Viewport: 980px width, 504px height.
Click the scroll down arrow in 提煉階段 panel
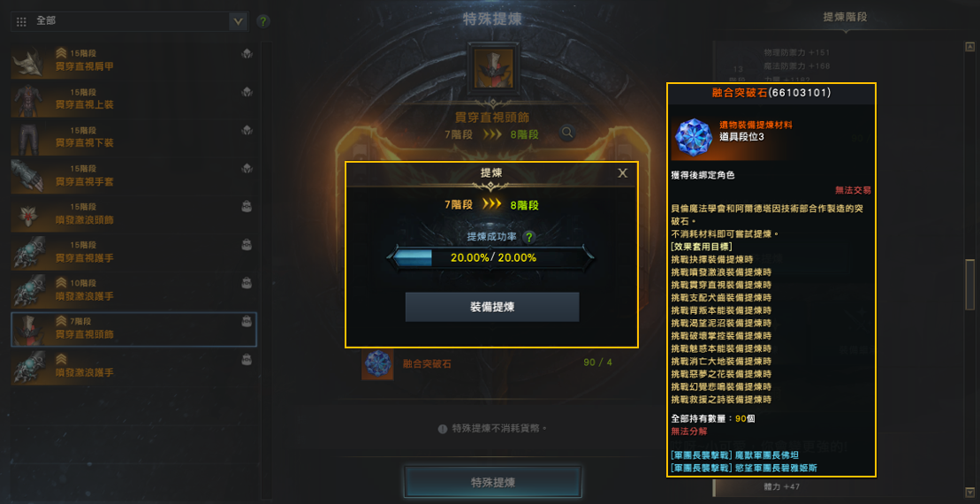pos(969,493)
